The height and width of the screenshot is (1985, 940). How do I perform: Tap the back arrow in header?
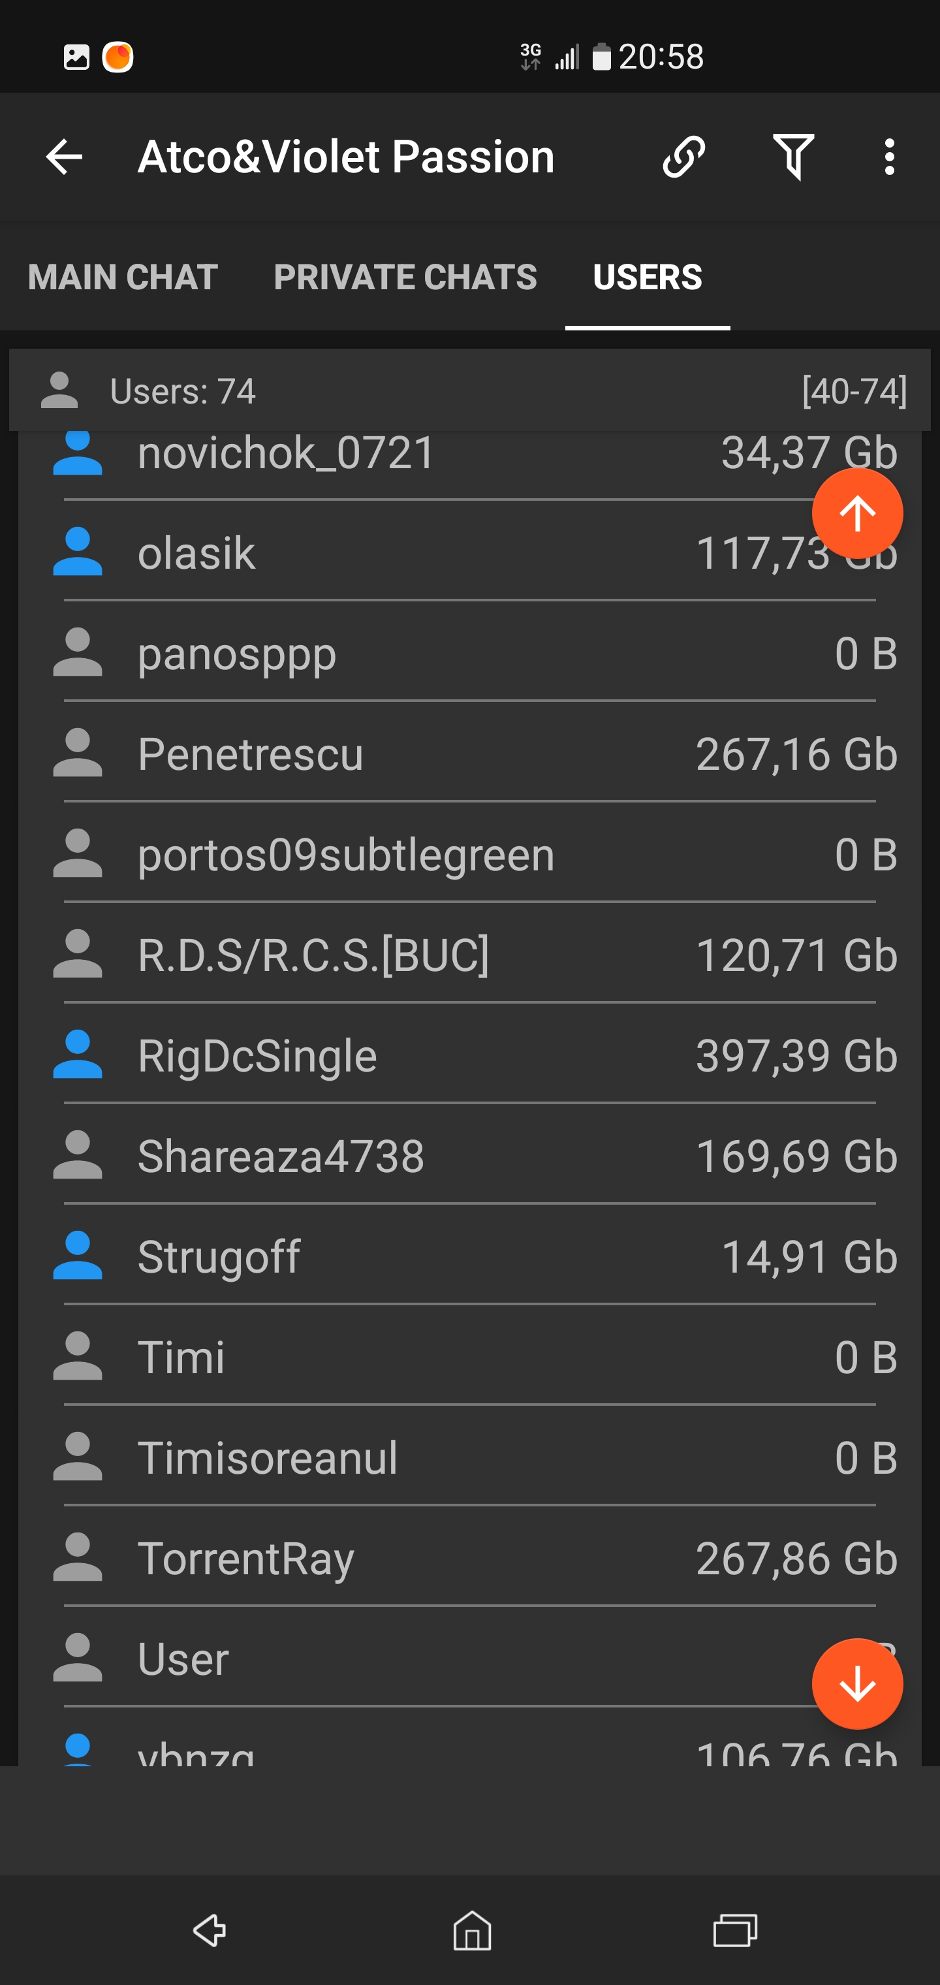pos(65,158)
